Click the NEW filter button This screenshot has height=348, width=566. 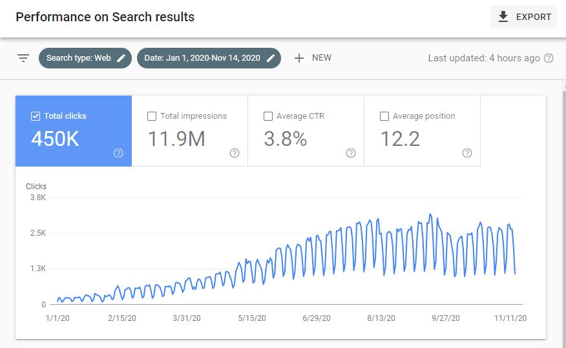point(313,58)
